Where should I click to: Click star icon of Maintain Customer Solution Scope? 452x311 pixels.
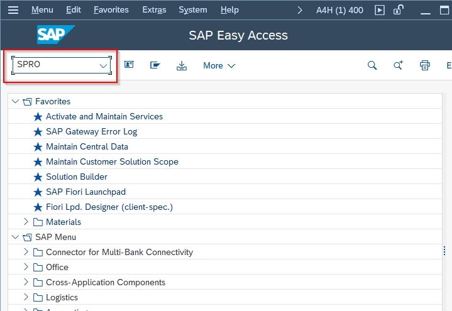[38, 162]
